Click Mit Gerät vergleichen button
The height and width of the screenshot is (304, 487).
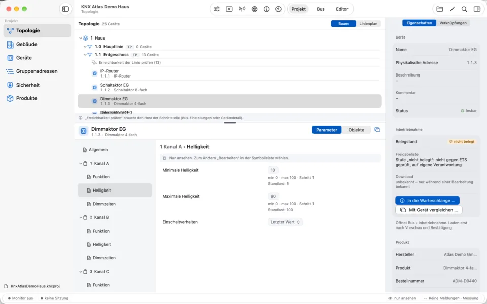[429, 210]
